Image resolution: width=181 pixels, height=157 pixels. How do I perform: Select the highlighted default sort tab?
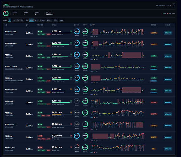click(31, 20)
